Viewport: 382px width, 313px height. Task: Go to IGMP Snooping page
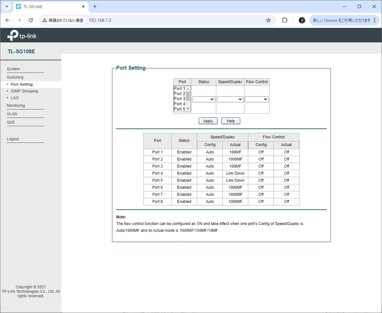pyautogui.click(x=24, y=91)
